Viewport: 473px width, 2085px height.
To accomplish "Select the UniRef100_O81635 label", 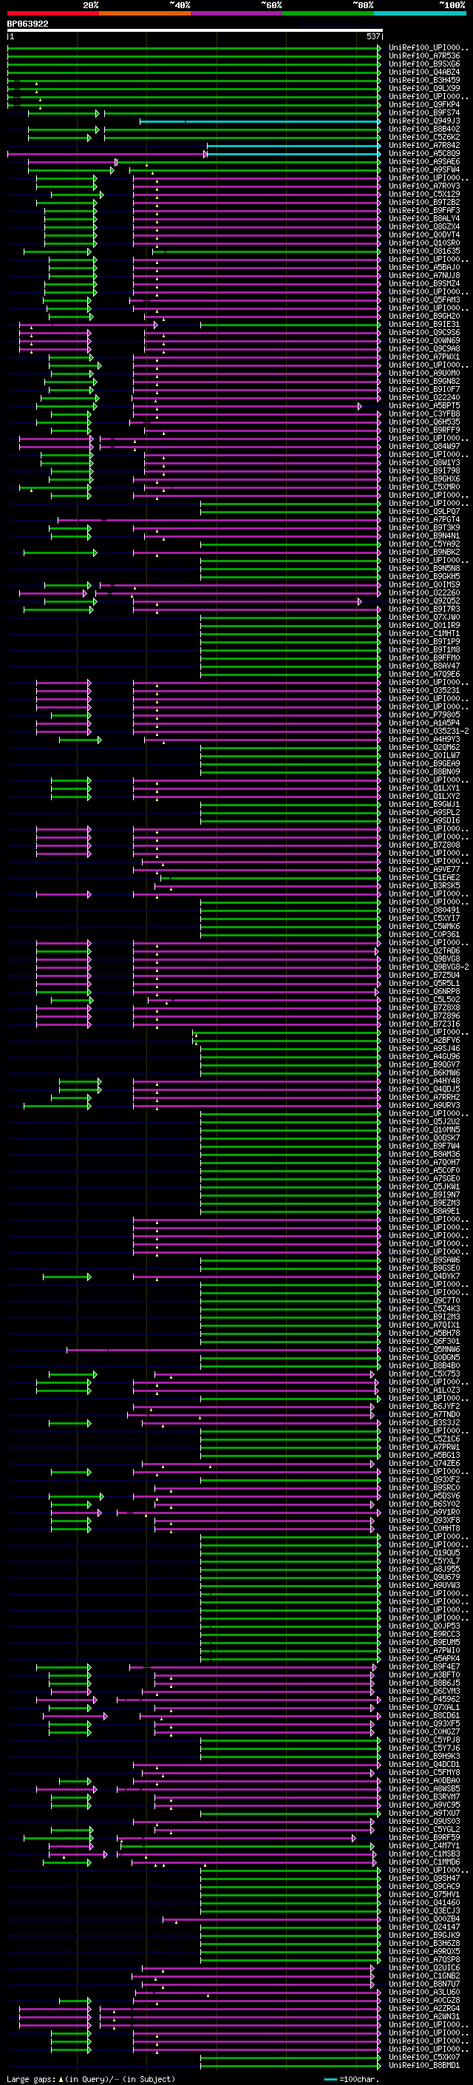I will tap(424, 251).
